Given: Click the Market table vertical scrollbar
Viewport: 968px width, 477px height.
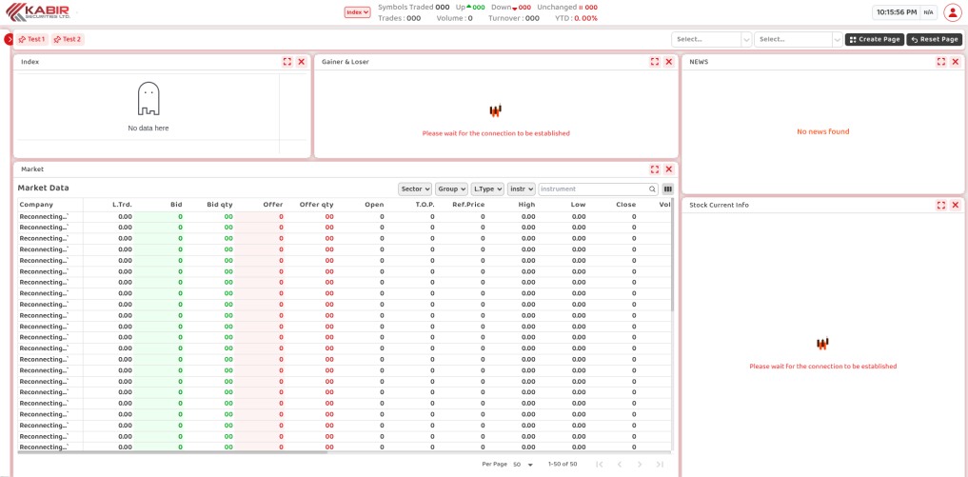Looking at the screenshot, I should (672, 254).
